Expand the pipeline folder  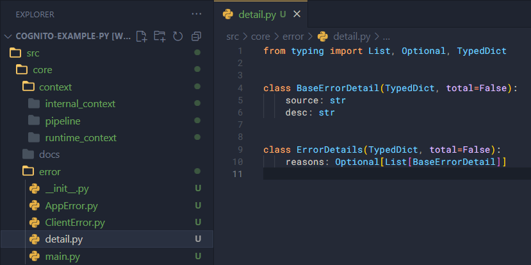[63, 121]
